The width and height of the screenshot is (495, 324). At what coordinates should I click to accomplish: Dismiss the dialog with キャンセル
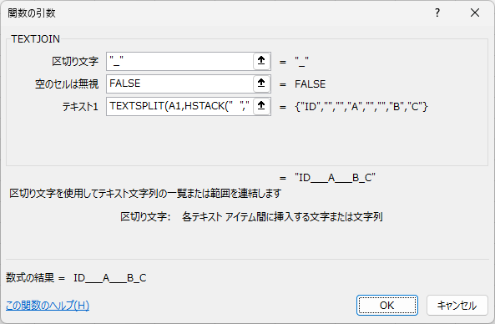pos(457,306)
